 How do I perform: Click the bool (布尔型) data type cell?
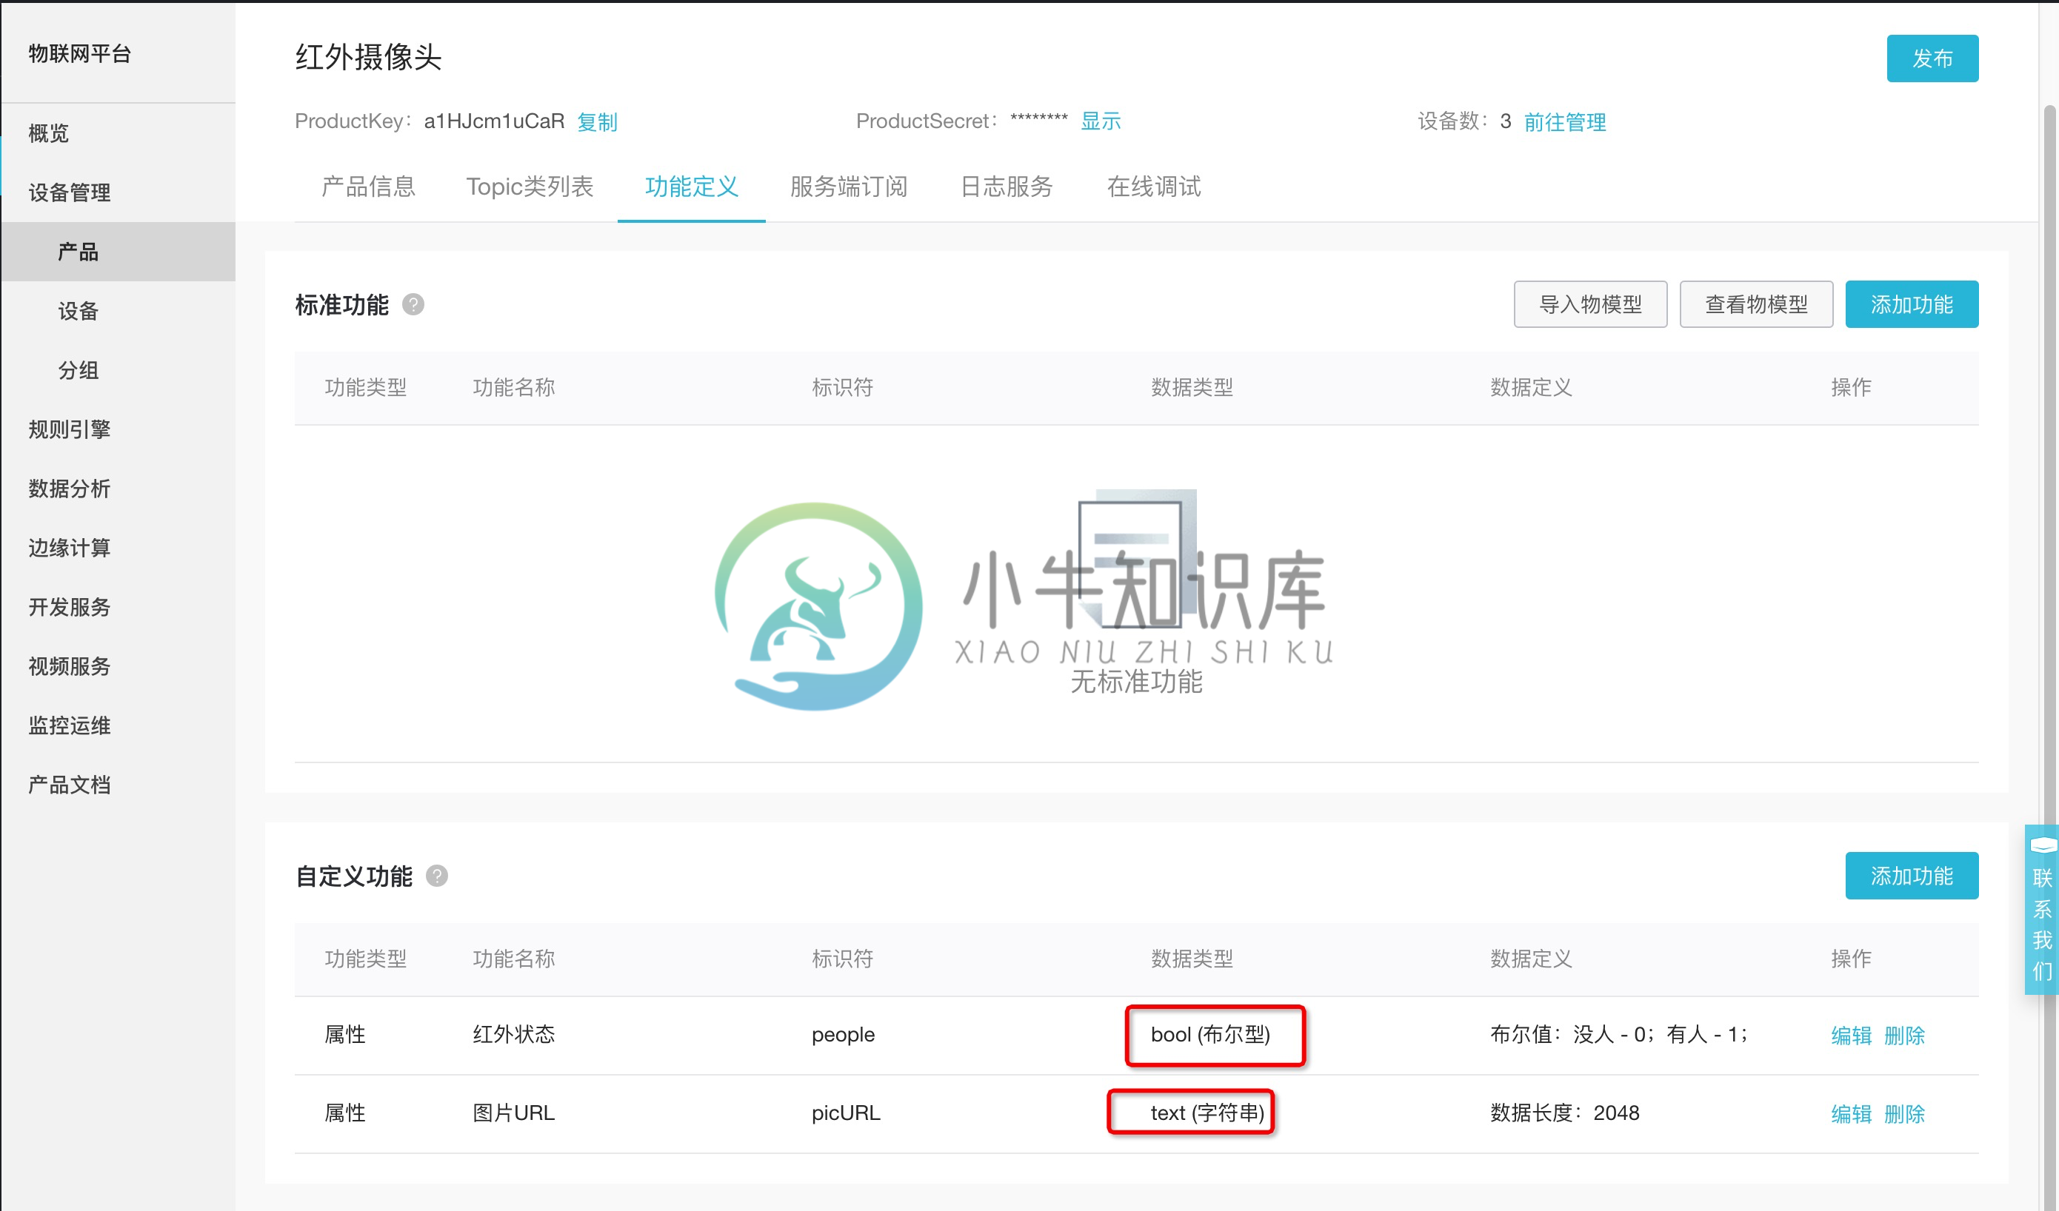coord(1210,1035)
